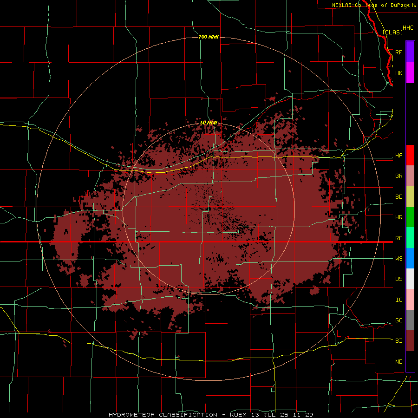Viewport: 418px width, 418px height.
Task: Click the GC legend label
Action: (x=398, y=320)
